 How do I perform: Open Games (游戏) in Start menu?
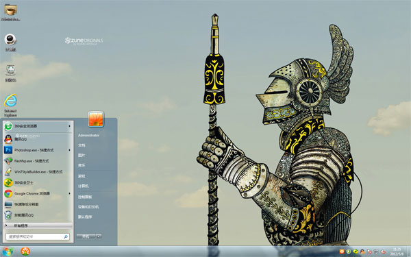(82, 176)
